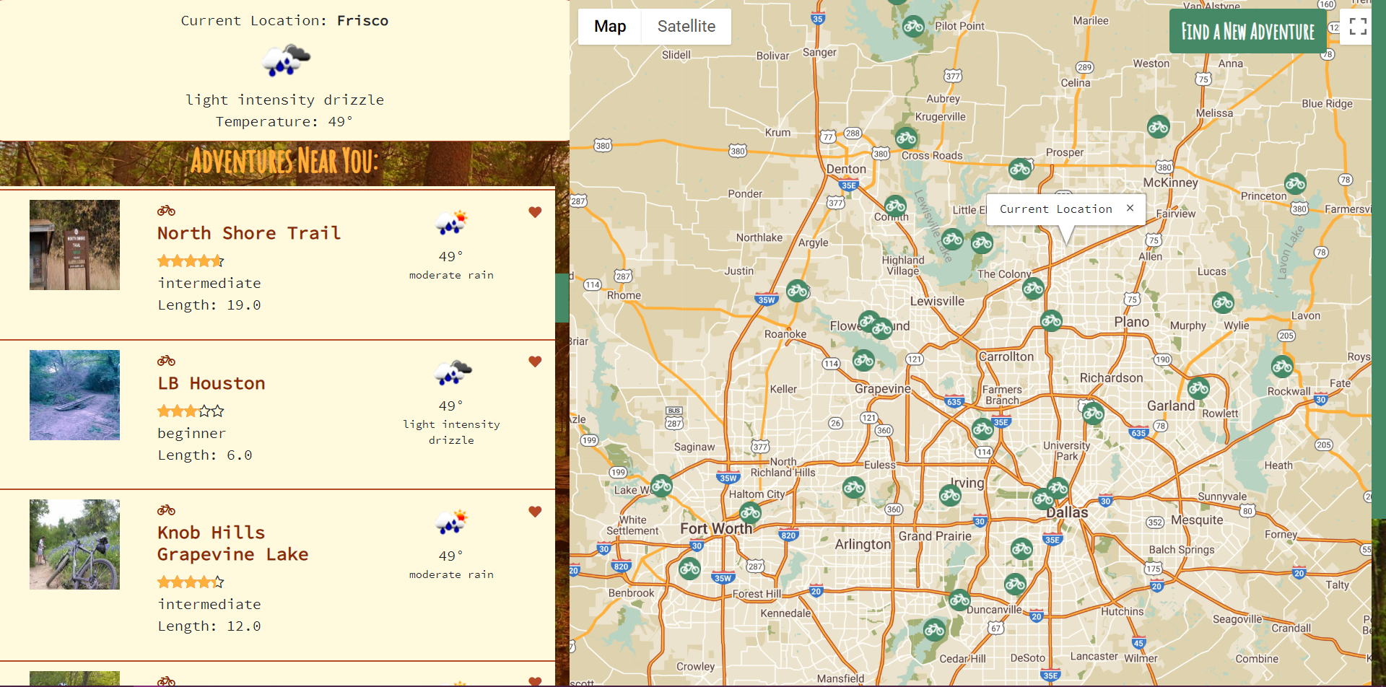Close the Current Location info popup
This screenshot has width=1386, height=687.
tap(1130, 209)
